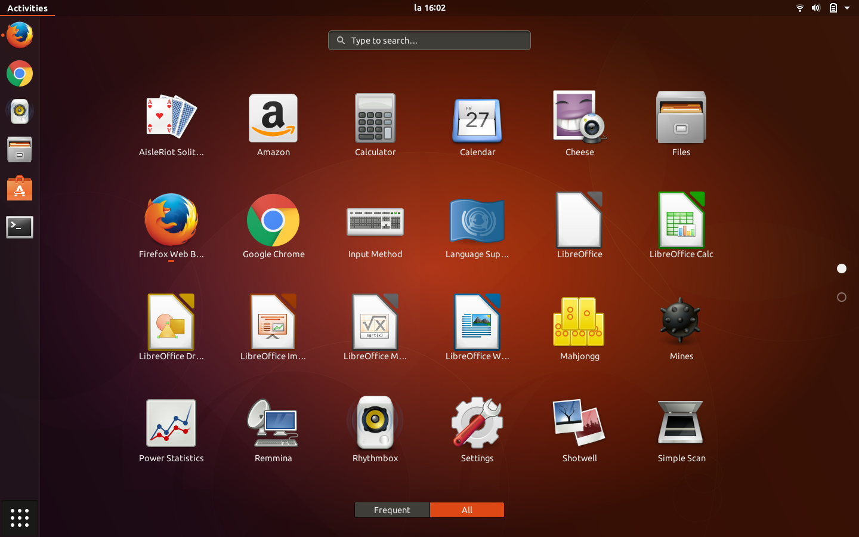Select the All applications tab
The height and width of the screenshot is (537, 859).
click(467, 510)
